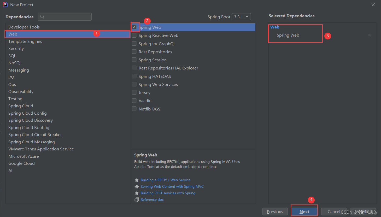Select the Web category
The width and height of the screenshot is (381, 217).
click(x=68, y=34)
